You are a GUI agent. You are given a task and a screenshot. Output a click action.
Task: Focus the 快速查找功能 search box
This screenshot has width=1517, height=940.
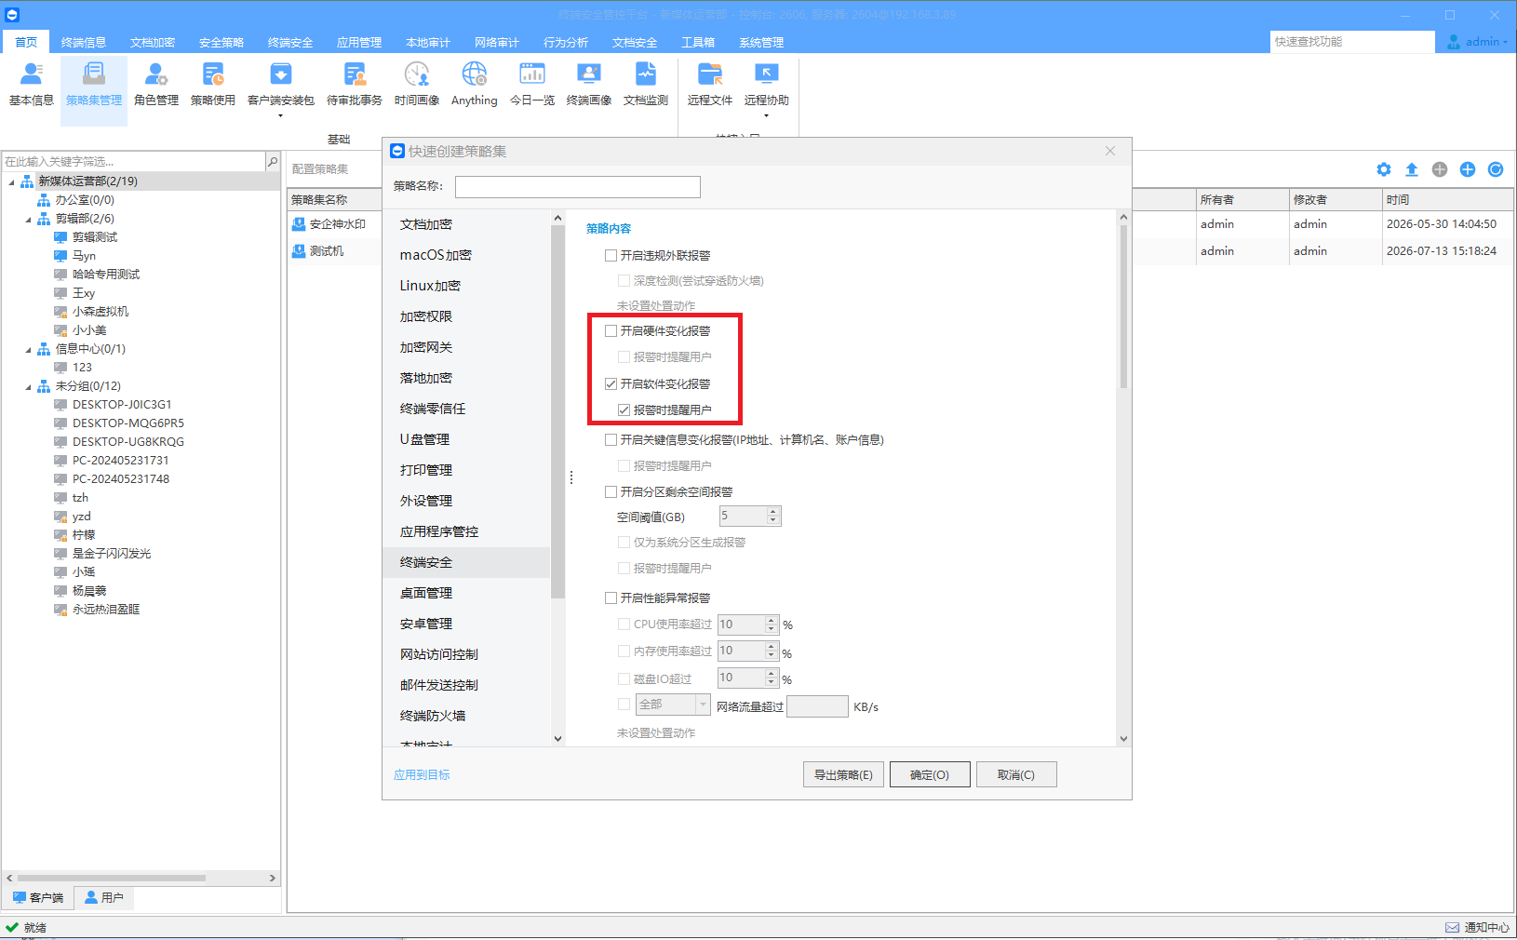[1352, 42]
